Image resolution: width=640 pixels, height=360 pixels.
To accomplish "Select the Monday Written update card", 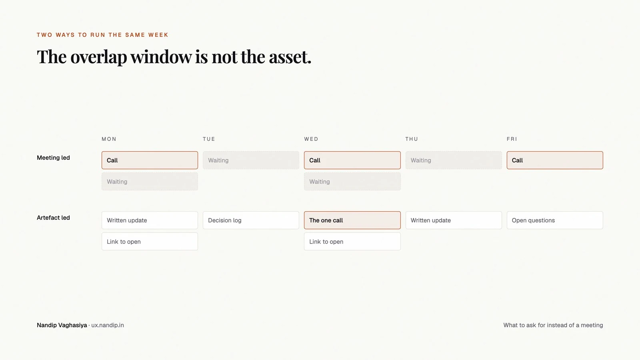I will 150,220.
